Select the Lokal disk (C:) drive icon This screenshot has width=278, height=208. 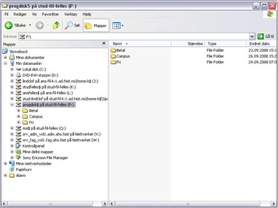click(18, 69)
